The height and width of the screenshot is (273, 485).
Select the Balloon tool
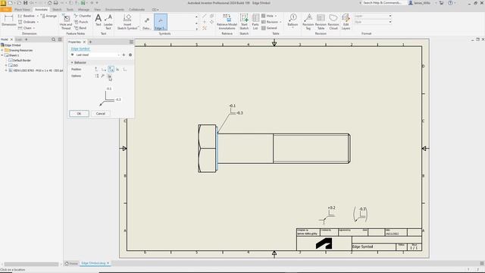(x=293, y=20)
